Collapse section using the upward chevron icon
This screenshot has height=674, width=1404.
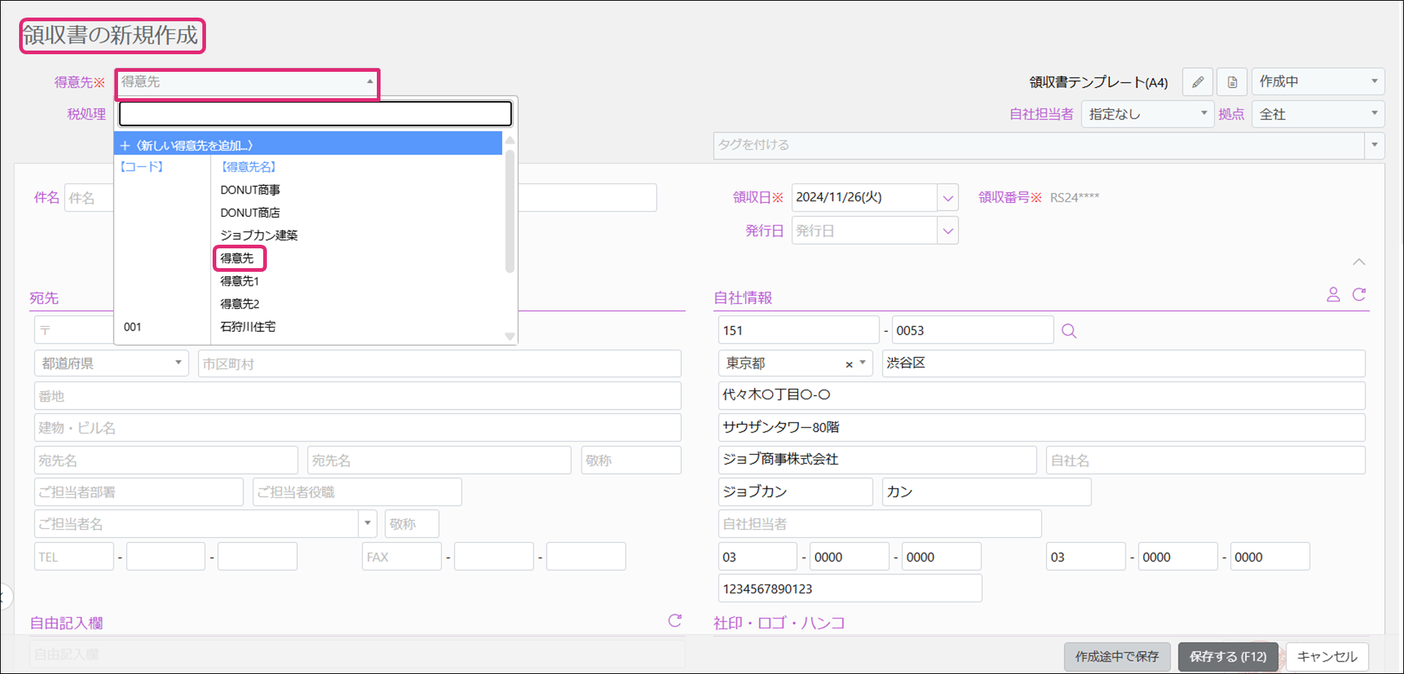tap(1359, 262)
